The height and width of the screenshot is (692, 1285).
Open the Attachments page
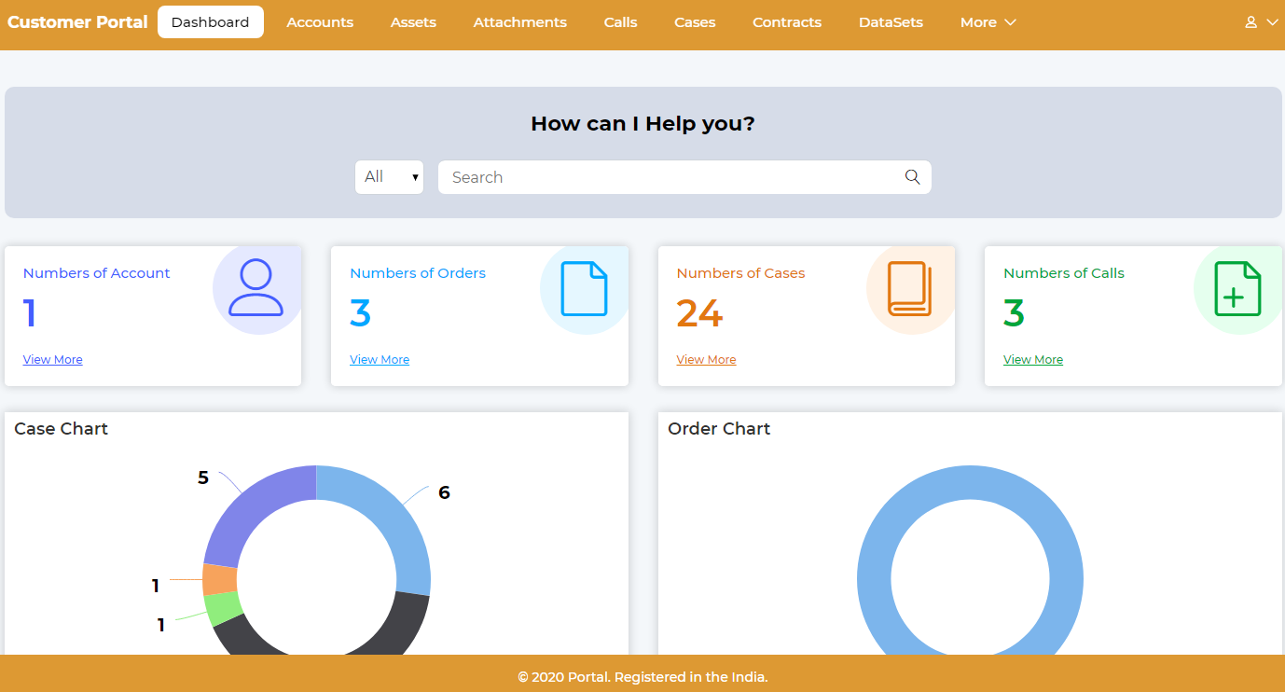tap(519, 22)
